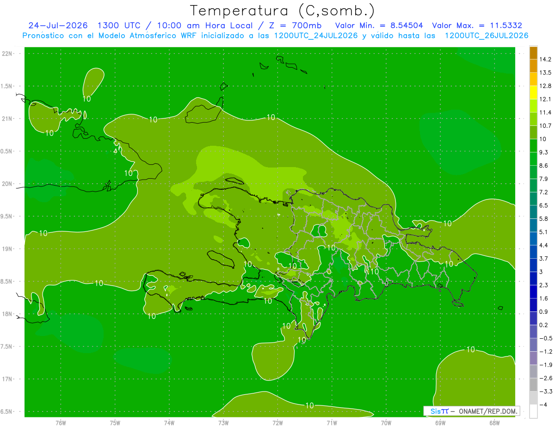The width and height of the screenshot is (555, 429).
Task: Click the 8.6 value on the color scale
Action: (x=544, y=165)
